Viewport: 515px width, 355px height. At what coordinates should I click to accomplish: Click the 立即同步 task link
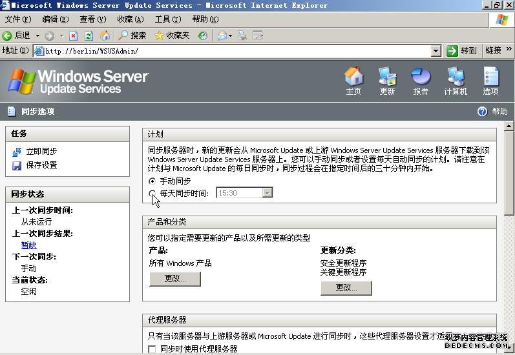[42, 152]
